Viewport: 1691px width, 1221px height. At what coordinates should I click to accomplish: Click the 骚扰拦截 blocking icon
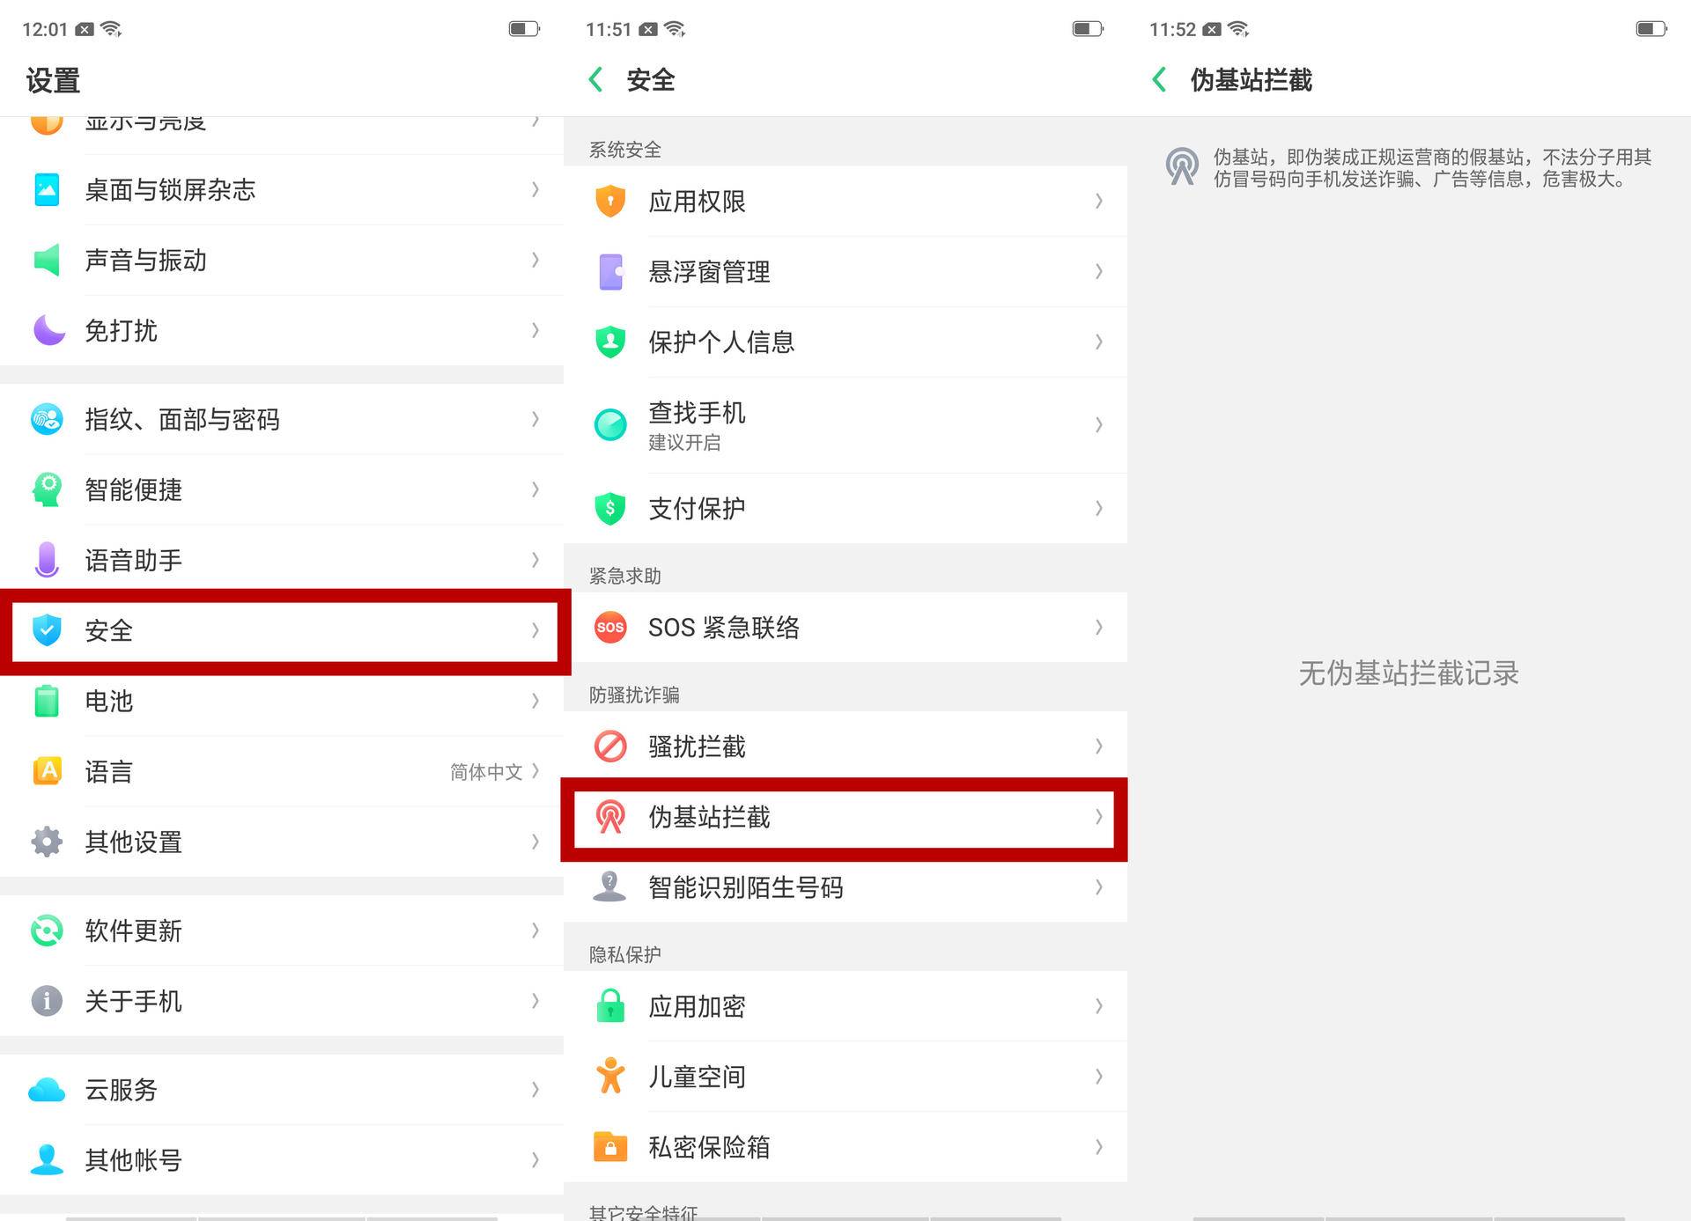point(609,746)
